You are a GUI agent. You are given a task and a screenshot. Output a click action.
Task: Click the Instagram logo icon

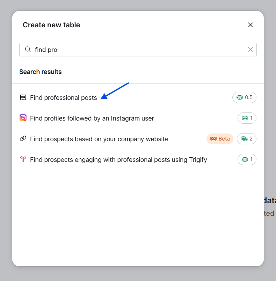[x=23, y=118]
